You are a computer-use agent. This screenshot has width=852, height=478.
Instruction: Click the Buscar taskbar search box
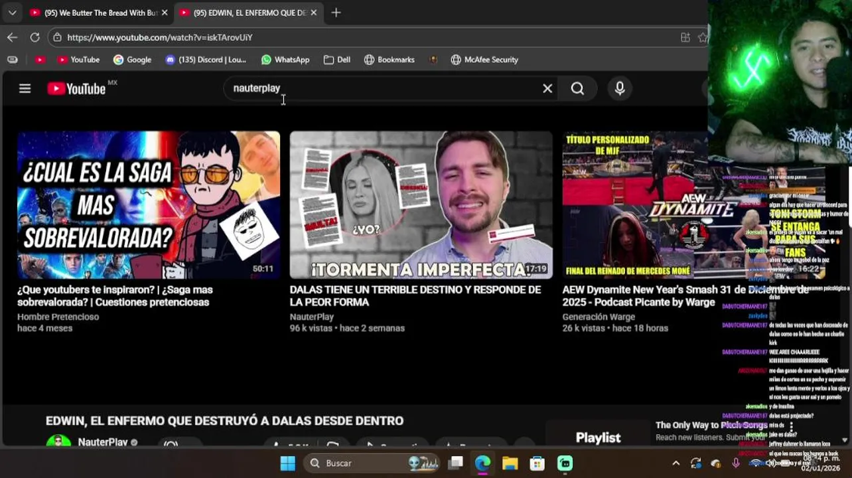click(373, 463)
